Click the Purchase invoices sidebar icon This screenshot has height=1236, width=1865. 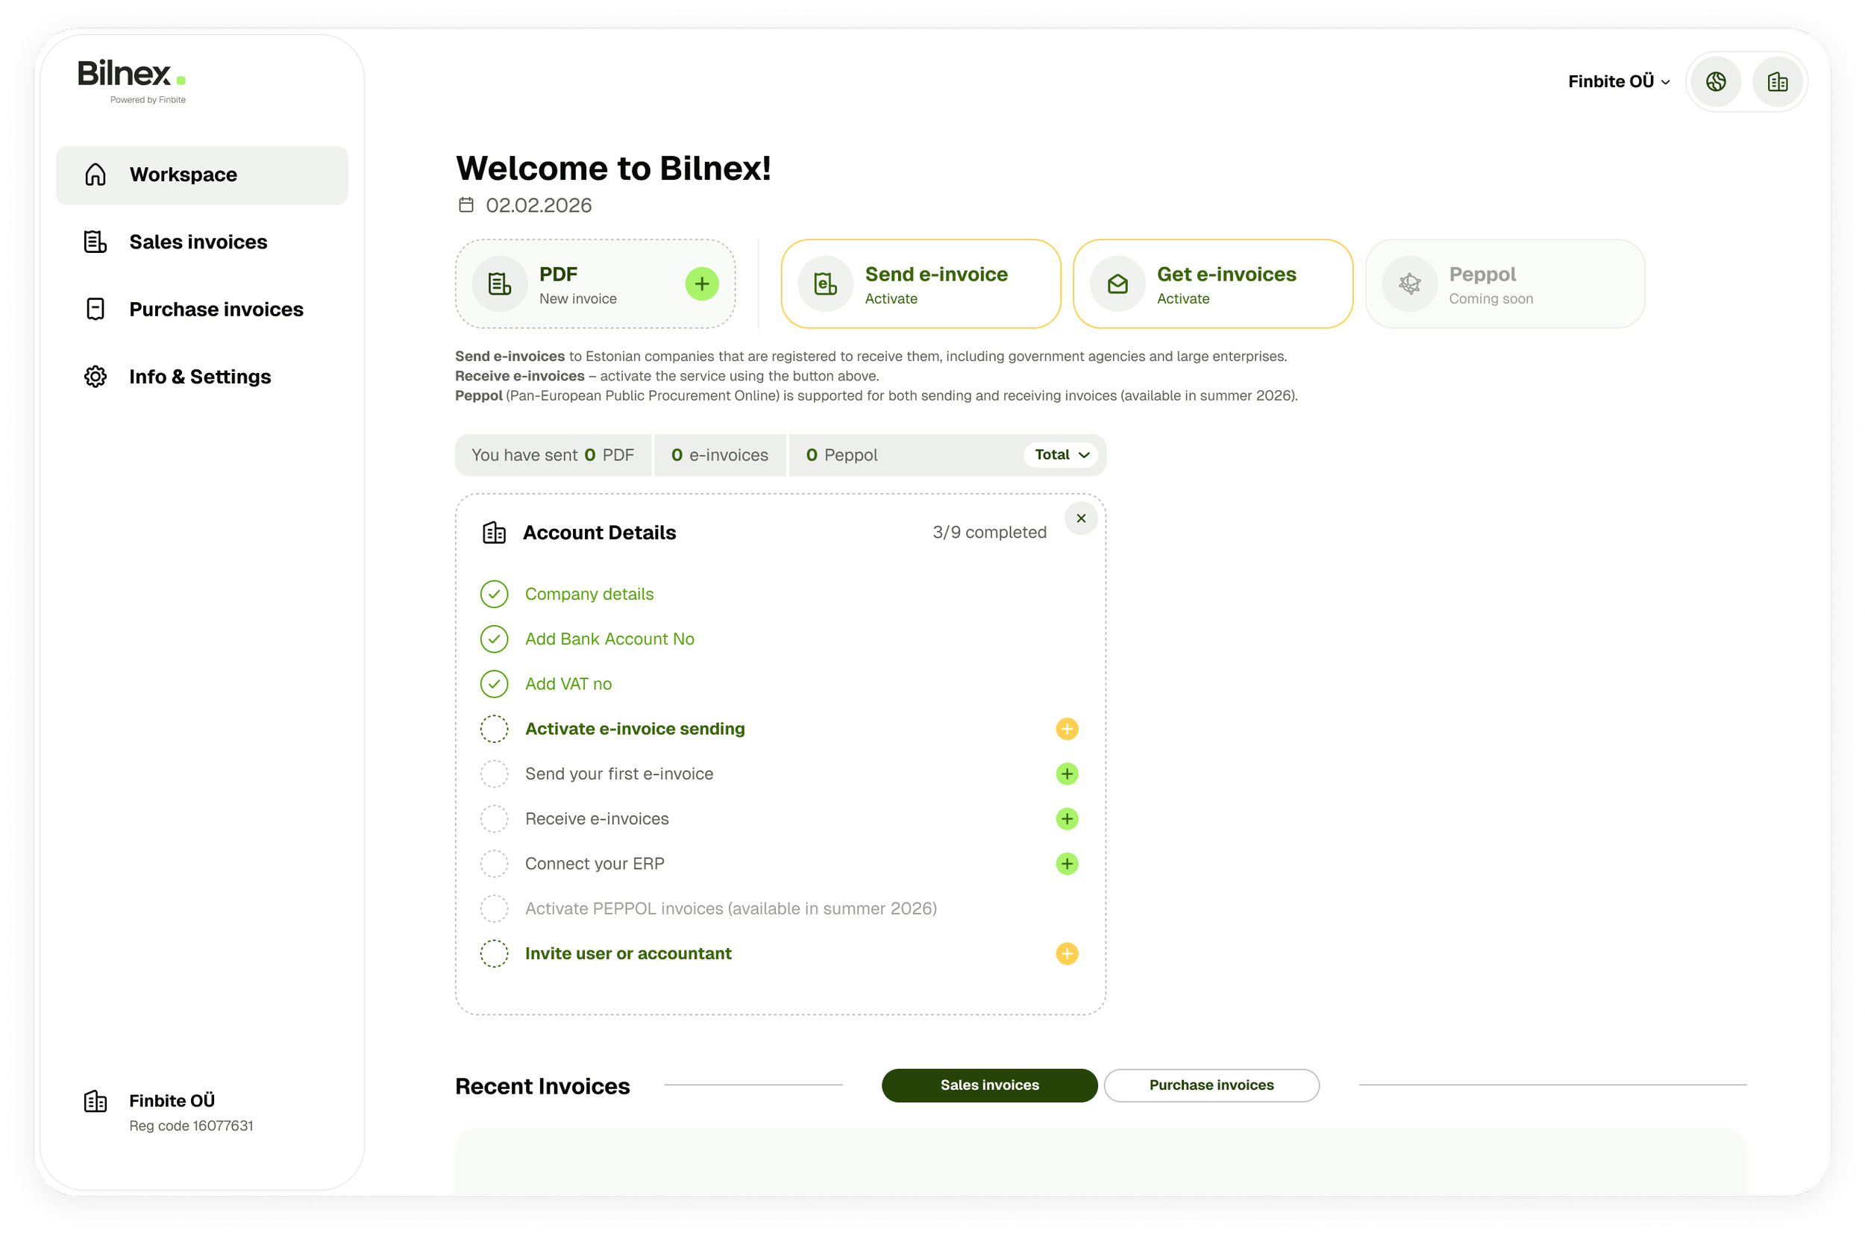click(x=95, y=309)
